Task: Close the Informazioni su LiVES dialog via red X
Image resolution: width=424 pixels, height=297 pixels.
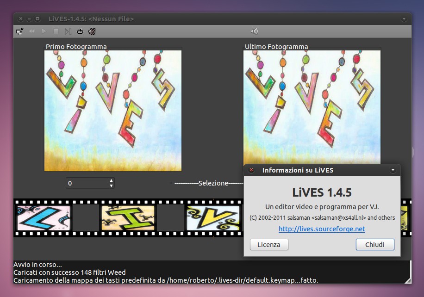Action: [x=251, y=170]
